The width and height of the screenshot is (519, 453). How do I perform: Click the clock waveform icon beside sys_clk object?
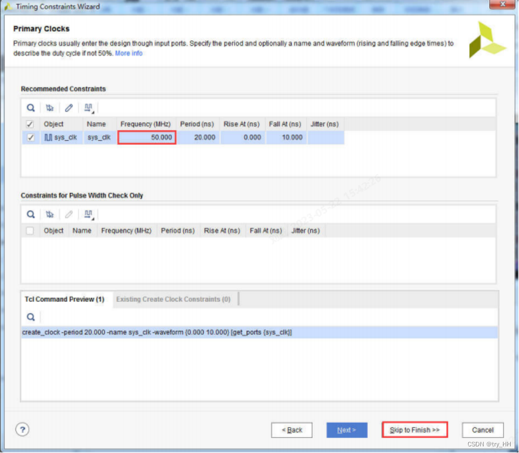tap(48, 137)
